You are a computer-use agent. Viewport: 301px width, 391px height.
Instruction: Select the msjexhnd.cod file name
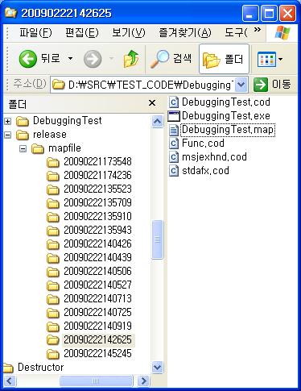(x=214, y=157)
